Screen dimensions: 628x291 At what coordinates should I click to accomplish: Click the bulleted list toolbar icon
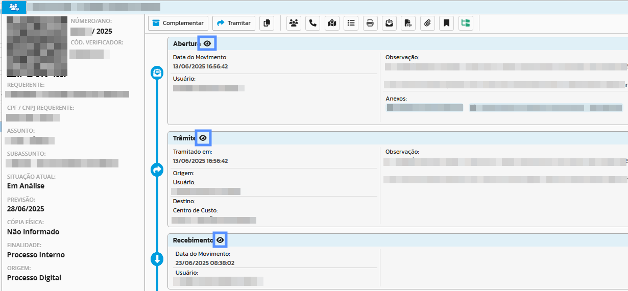(351, 23)
